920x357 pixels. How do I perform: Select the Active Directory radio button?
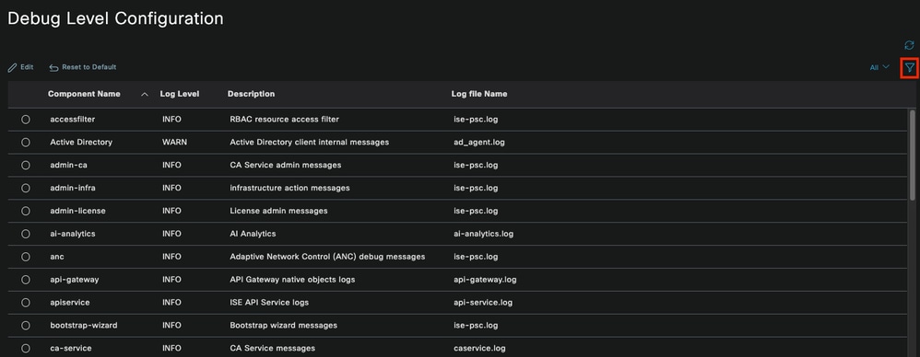[25, 143]
